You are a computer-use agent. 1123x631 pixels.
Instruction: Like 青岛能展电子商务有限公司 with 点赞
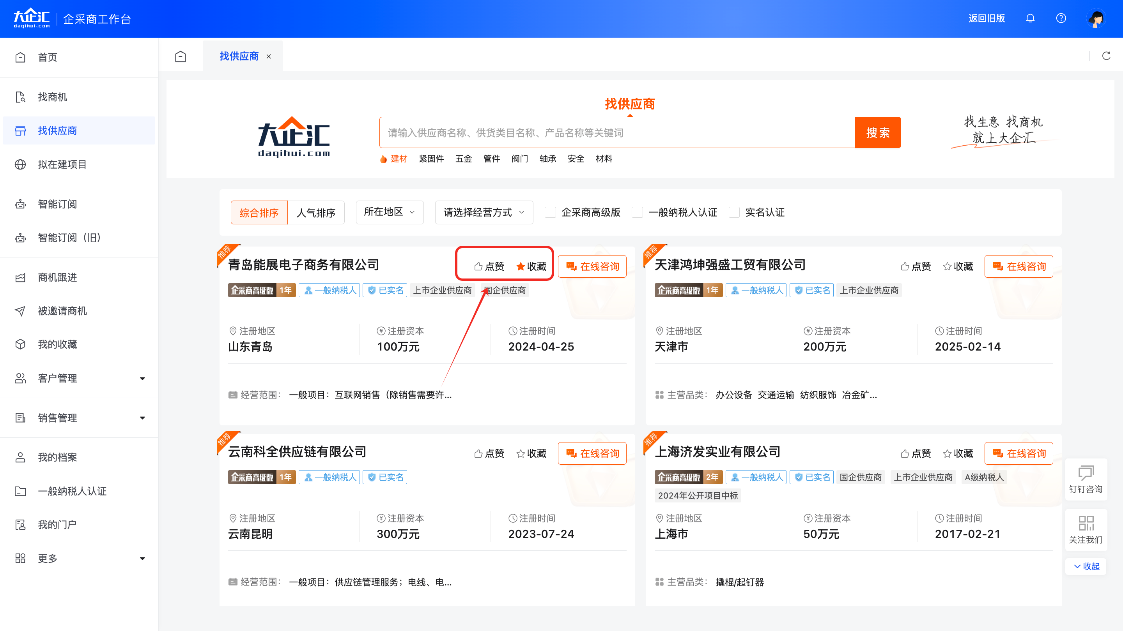489,266
